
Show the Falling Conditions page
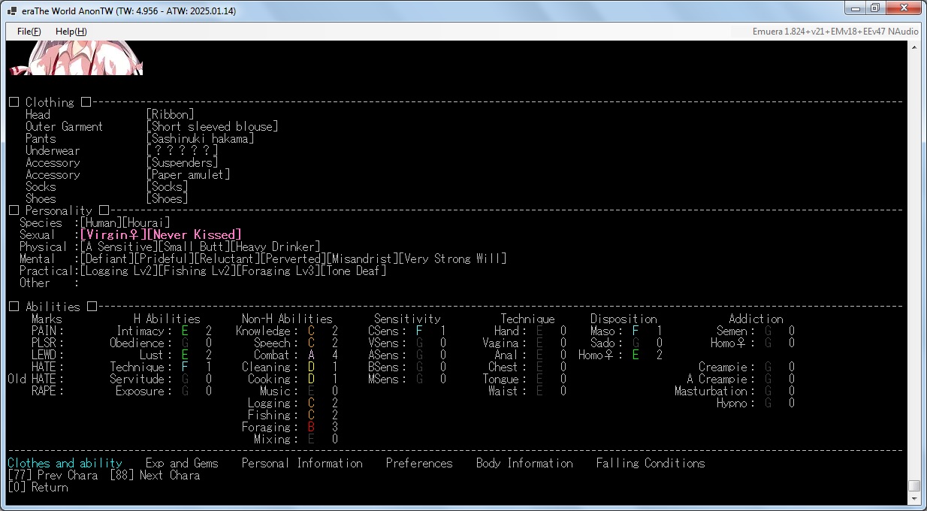tap(651, 463)
